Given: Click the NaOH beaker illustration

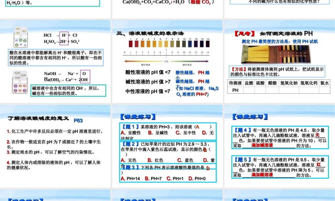Looking at the screenshot, I should click(20, 82).
